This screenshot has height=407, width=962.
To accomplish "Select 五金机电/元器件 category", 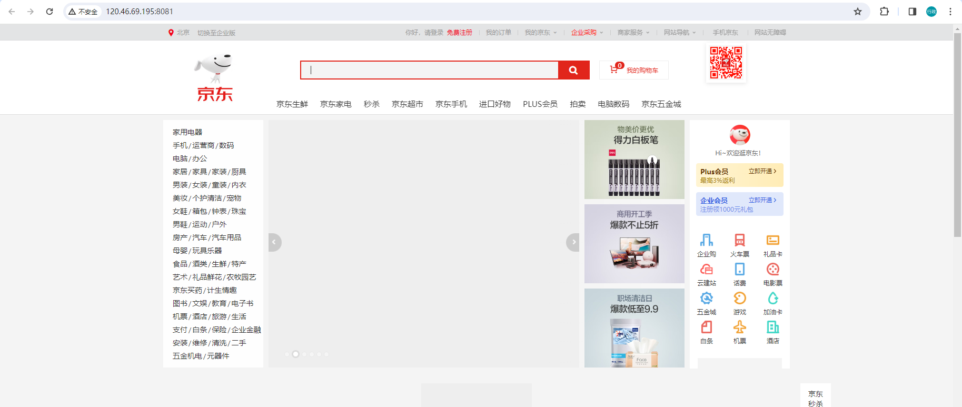I will 201,356.
